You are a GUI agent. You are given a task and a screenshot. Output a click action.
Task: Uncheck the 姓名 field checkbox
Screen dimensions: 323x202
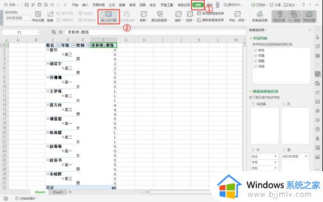click(x=256, y=50)
